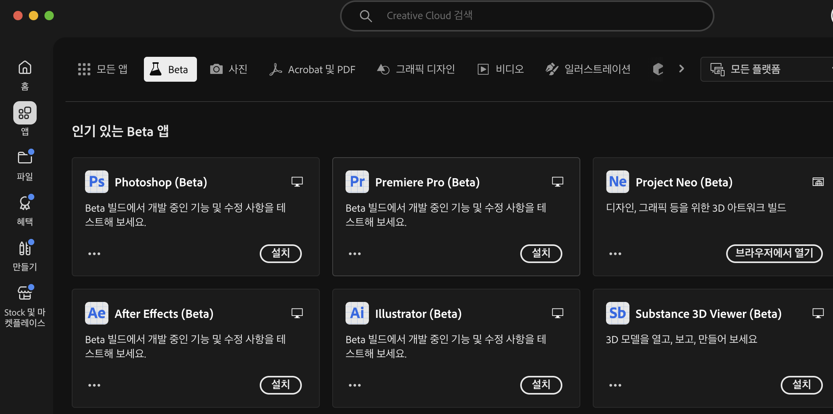
Task: Open more options for After Effects (Beta)
Action: click(94, 385)
